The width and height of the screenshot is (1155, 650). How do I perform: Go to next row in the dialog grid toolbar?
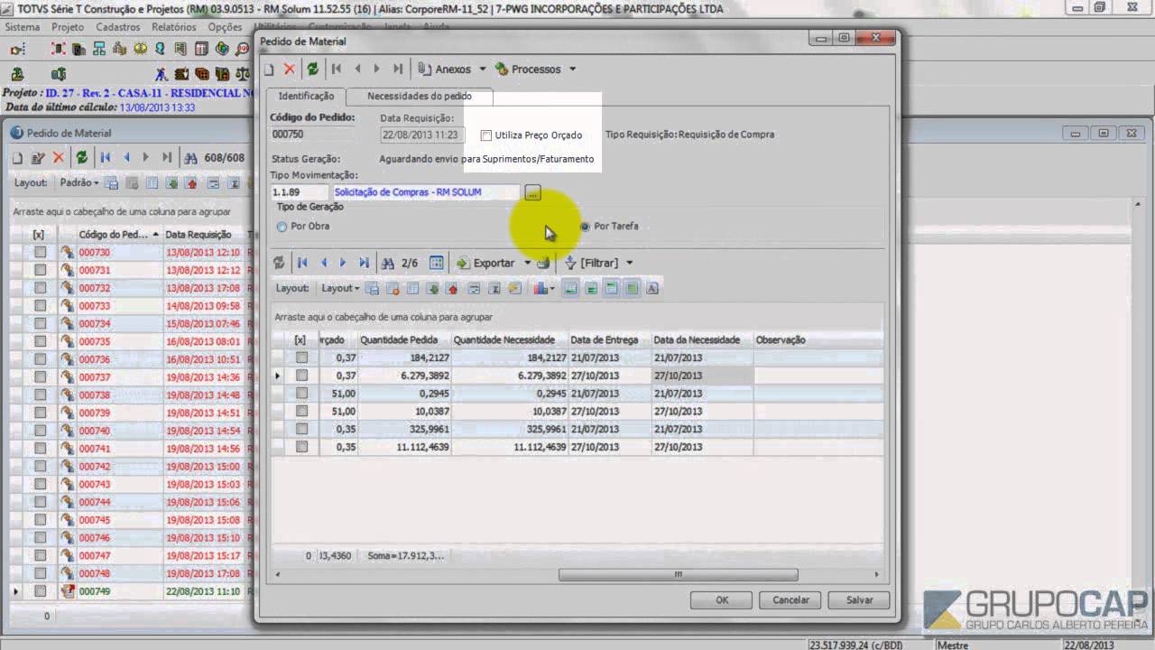tap(343, 263)
